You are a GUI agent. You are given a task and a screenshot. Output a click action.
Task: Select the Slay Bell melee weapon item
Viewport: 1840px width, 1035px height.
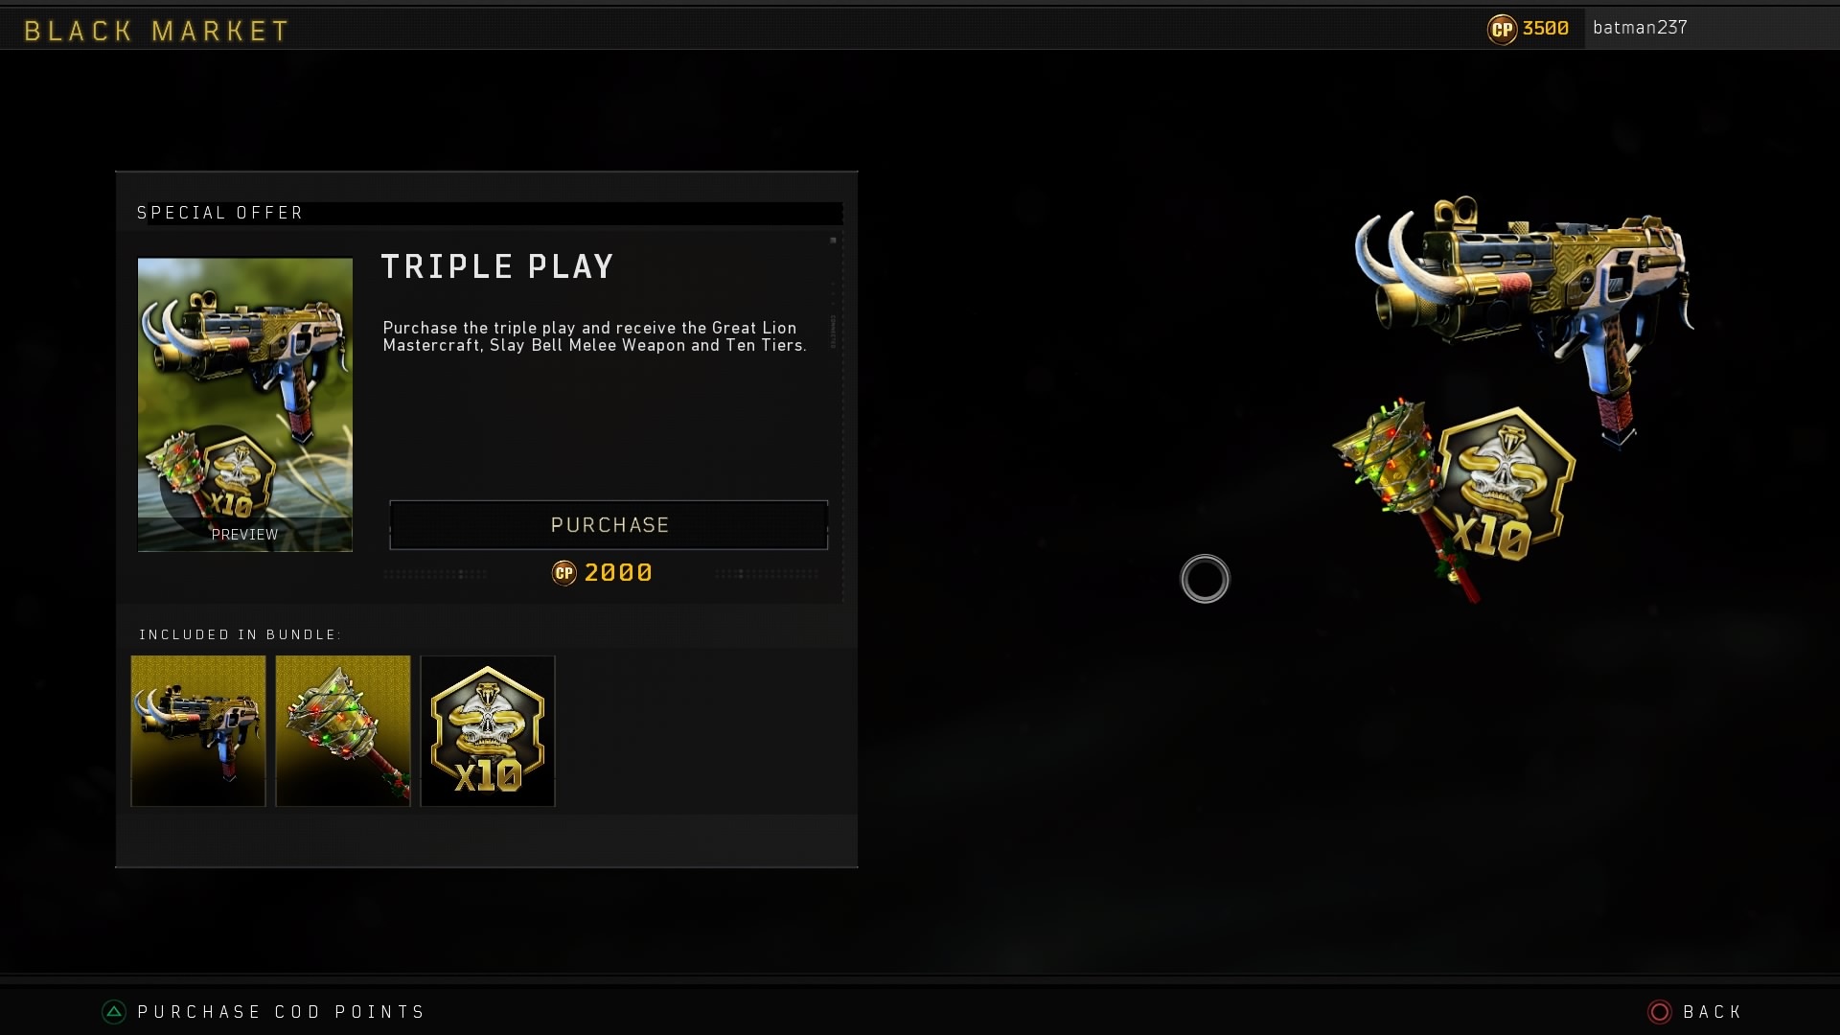343,731
